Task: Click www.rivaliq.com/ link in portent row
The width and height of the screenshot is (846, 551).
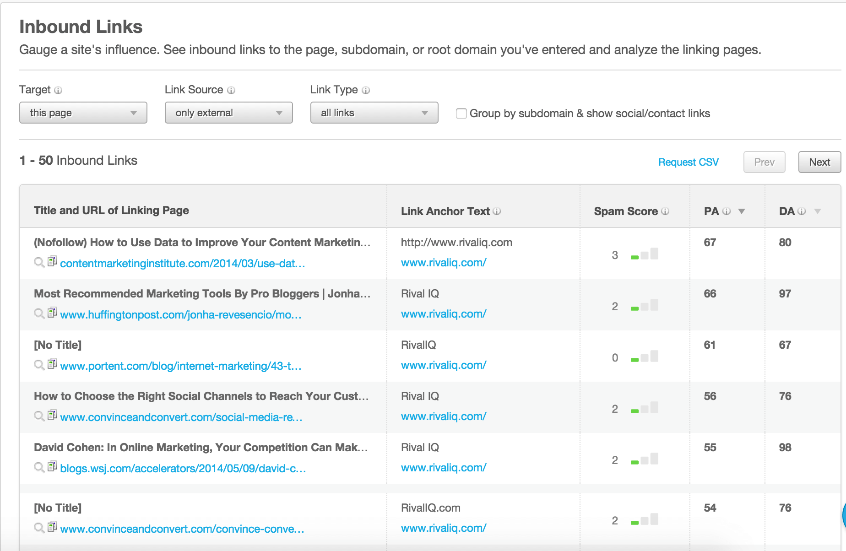Action: 444,365
